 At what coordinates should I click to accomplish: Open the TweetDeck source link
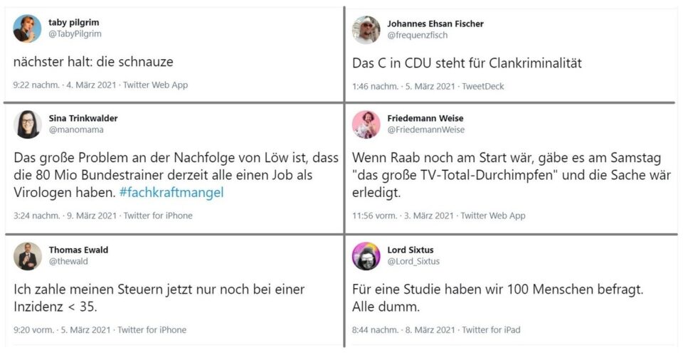(x=482, y=86)
